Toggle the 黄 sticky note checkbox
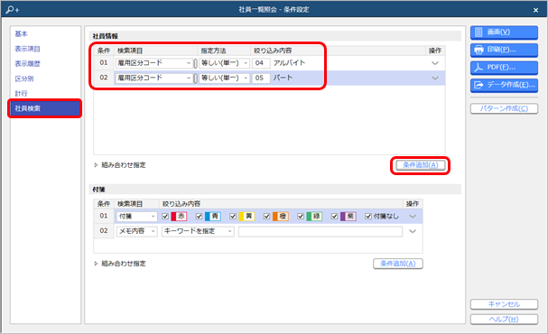Image resolution: width=548 pixels, height=334 pixels. (233, 217)
